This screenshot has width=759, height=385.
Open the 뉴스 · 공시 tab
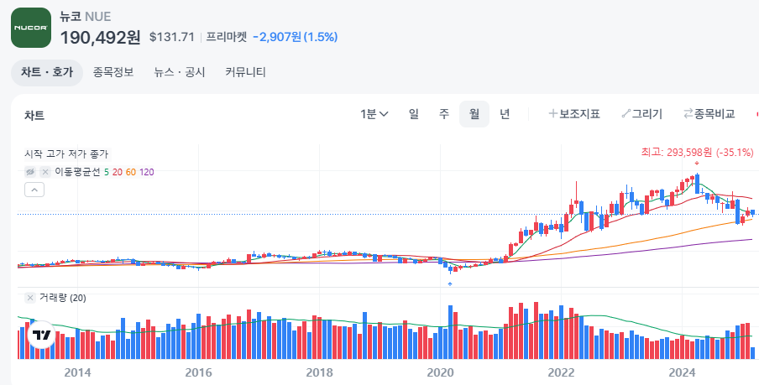[180, 72]
